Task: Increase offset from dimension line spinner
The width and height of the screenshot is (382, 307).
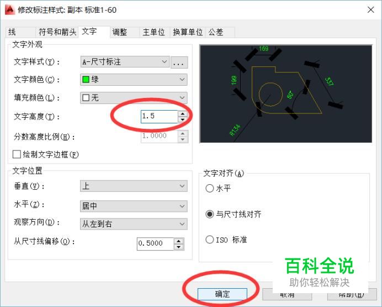Action: point(179,241)
